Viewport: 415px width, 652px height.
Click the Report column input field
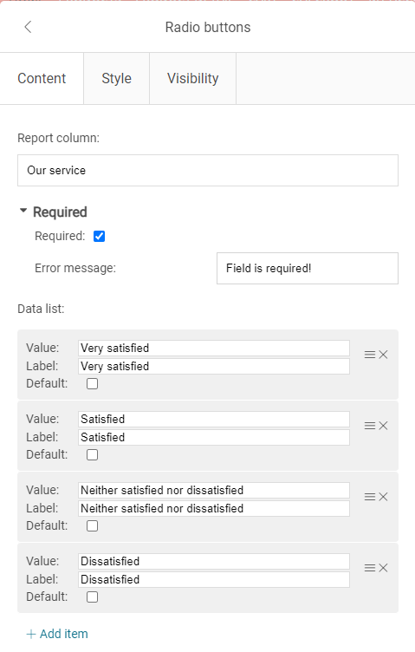(x=208, y=171)
